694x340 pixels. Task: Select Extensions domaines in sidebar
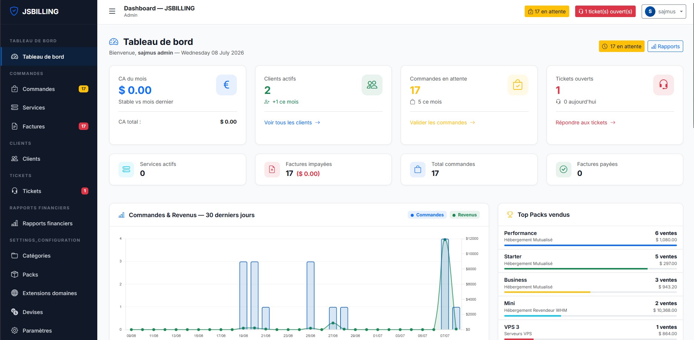pyautogui.click(x=49, y=293)
